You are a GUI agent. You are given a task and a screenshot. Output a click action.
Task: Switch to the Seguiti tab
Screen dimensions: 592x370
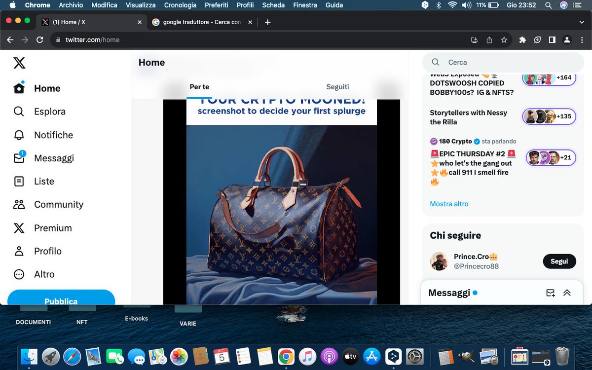(337, 87)
